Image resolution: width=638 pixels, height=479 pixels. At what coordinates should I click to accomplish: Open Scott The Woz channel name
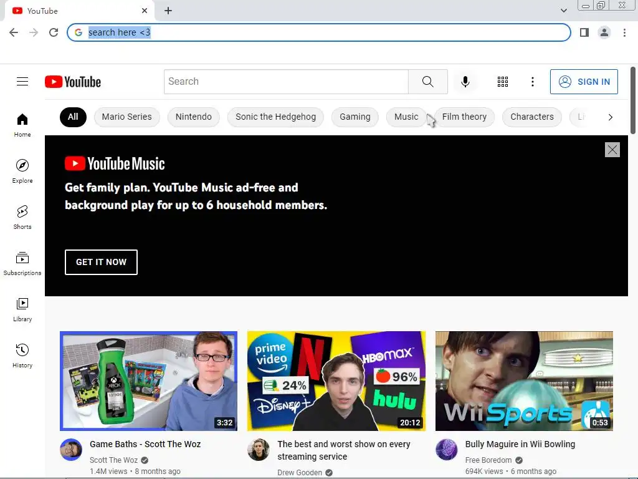pos(113,460)
